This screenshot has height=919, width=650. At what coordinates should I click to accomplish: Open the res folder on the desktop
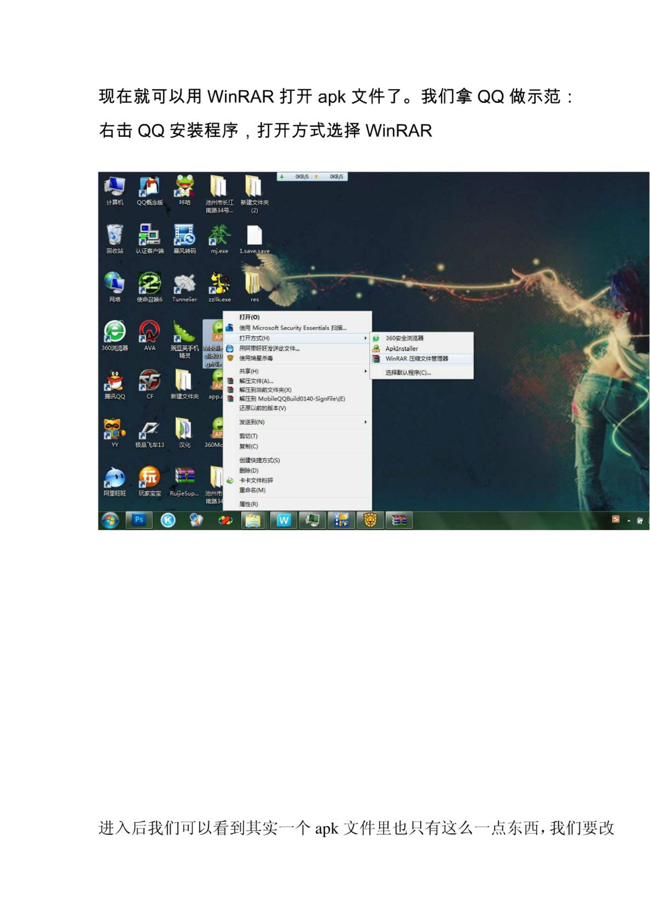[254, 286]
